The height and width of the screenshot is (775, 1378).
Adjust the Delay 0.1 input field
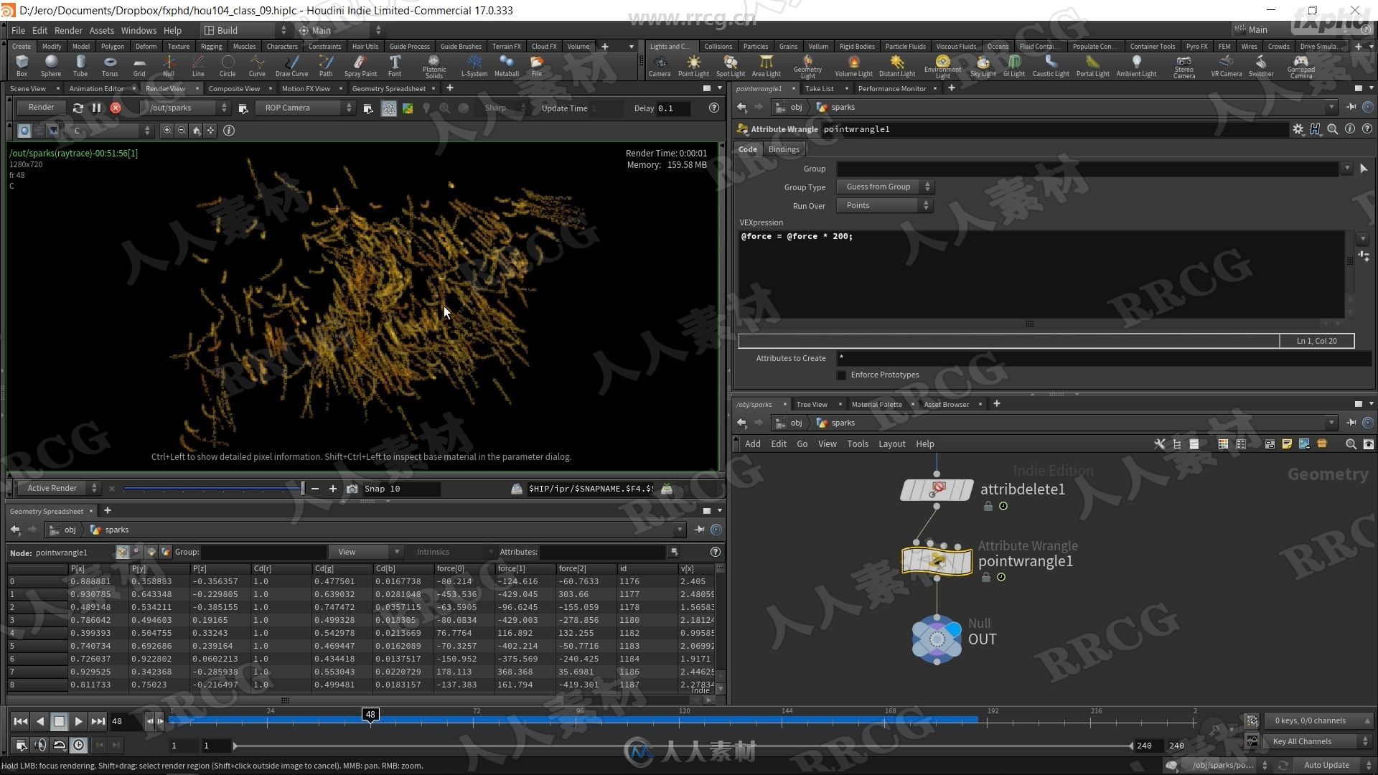(x=672, y=108)
